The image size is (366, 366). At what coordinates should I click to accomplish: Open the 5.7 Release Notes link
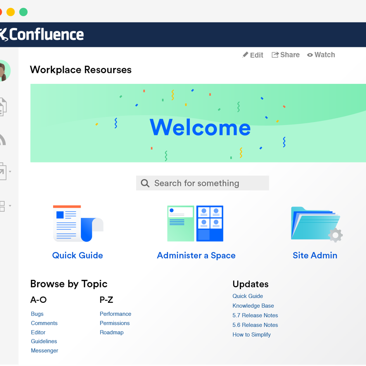click(x=255, y=315)
